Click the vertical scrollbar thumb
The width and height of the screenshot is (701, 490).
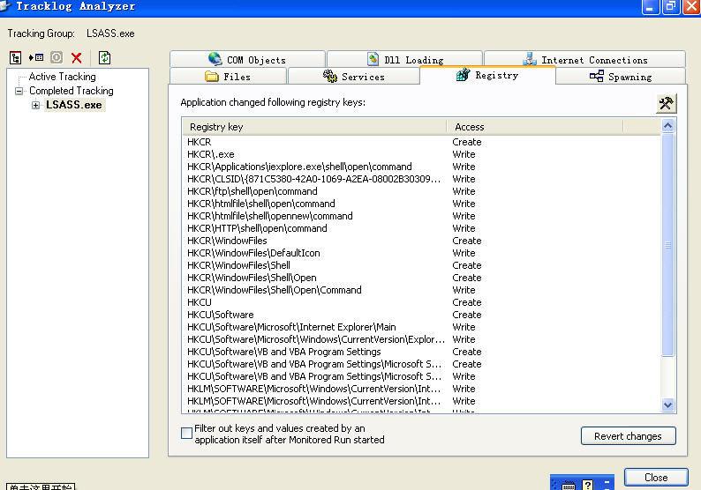[x=668, y=244]
